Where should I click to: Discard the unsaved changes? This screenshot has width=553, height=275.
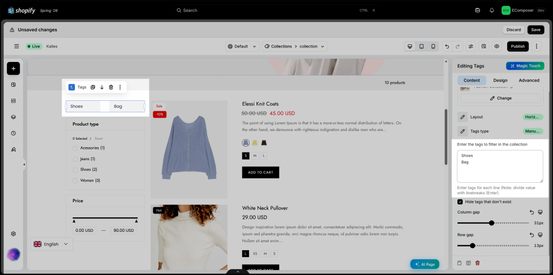(x=514, y=30)
